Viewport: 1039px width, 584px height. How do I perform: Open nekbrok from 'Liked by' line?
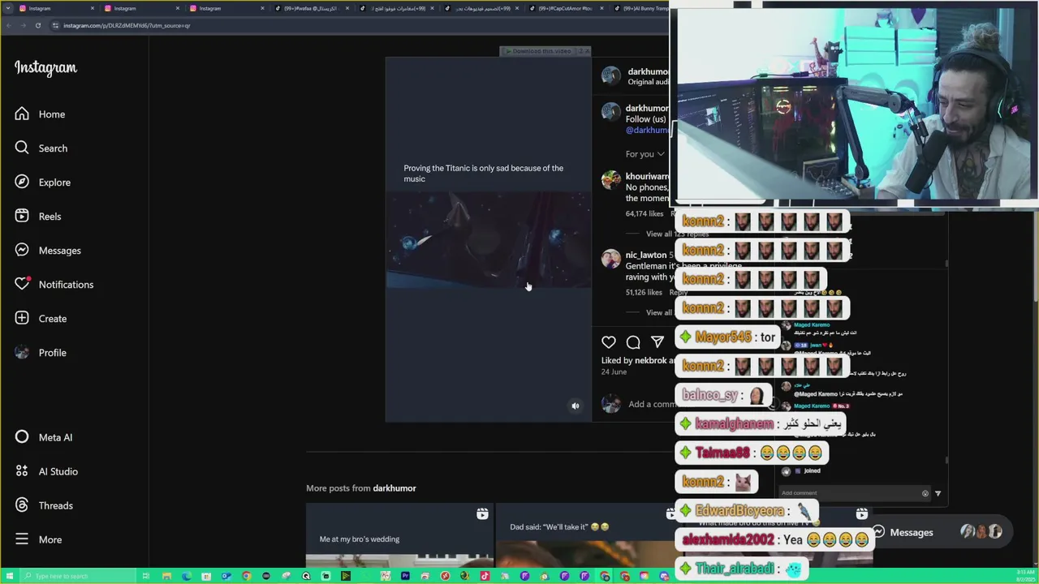pos(650,360)
